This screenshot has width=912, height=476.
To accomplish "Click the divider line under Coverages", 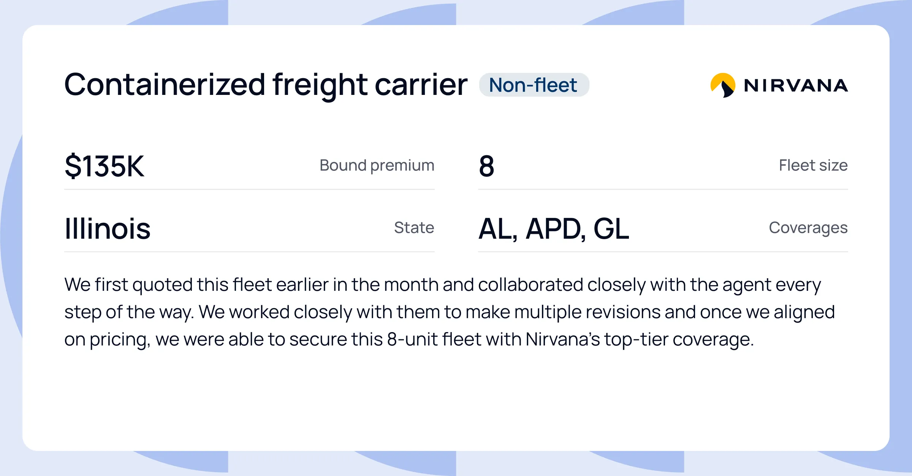I will click(663, 251).
